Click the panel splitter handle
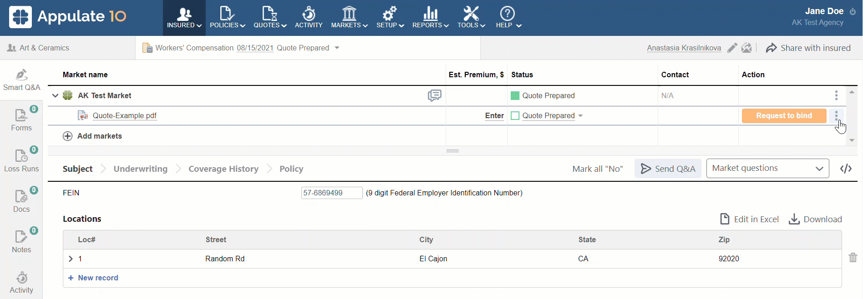863x299 pixels. 452,151
